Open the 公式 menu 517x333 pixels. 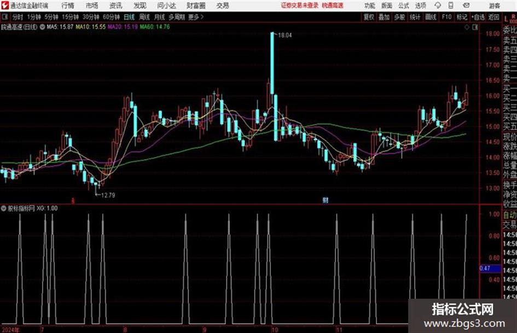pos(404,5)
